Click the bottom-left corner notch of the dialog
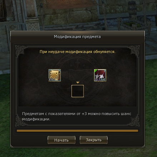Viewport: 157px width, 157px height. (12, 146)
